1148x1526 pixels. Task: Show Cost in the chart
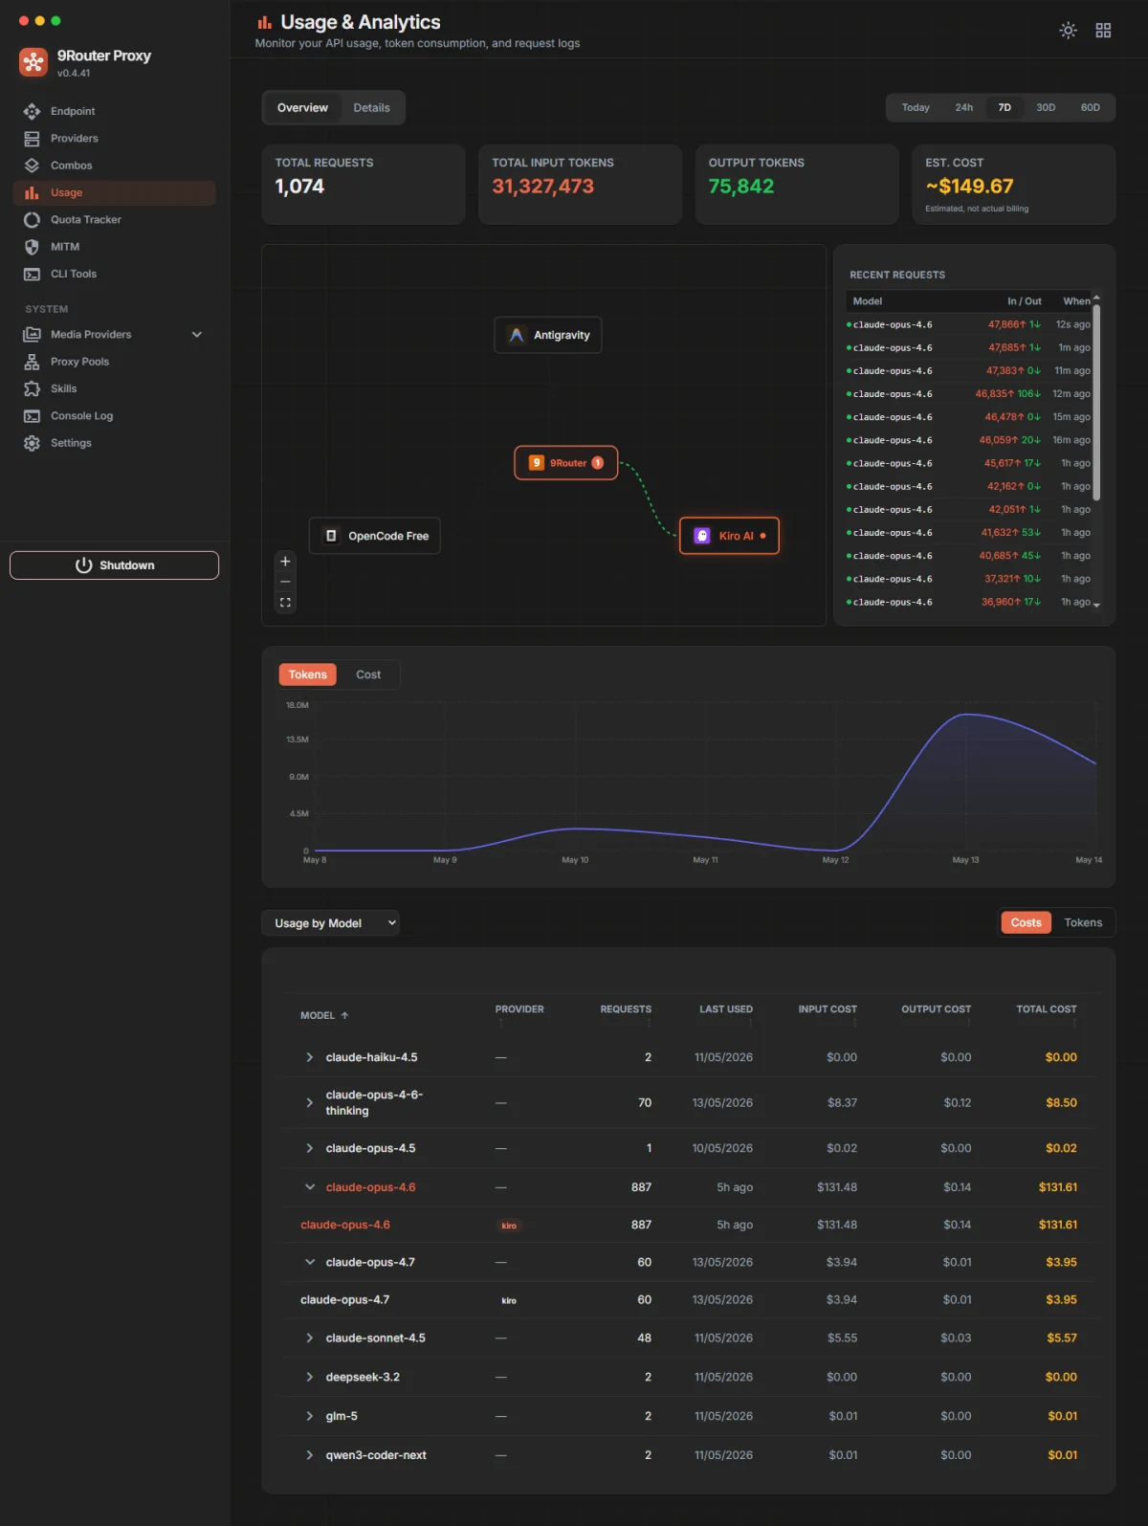[x=368, y=675]
